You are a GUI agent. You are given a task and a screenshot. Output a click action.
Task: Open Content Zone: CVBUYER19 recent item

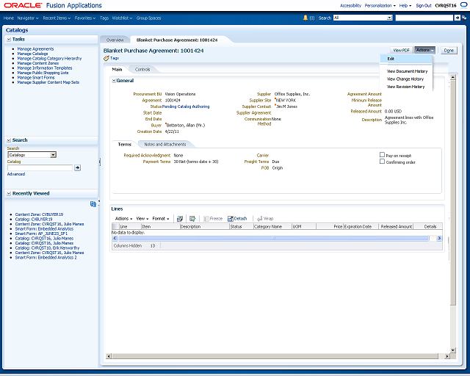tap(39, 214)
